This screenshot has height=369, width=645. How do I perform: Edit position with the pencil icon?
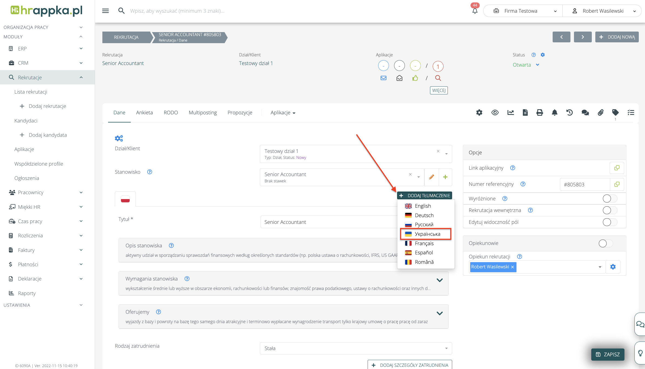[431, 177]
